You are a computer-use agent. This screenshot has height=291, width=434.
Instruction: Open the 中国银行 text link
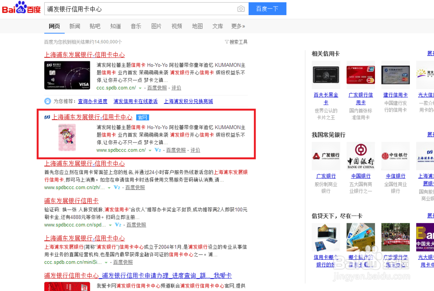361,176
